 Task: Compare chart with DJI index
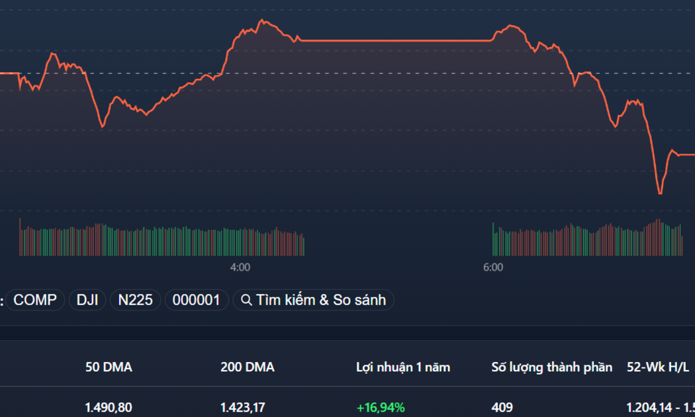pos(87,300)
